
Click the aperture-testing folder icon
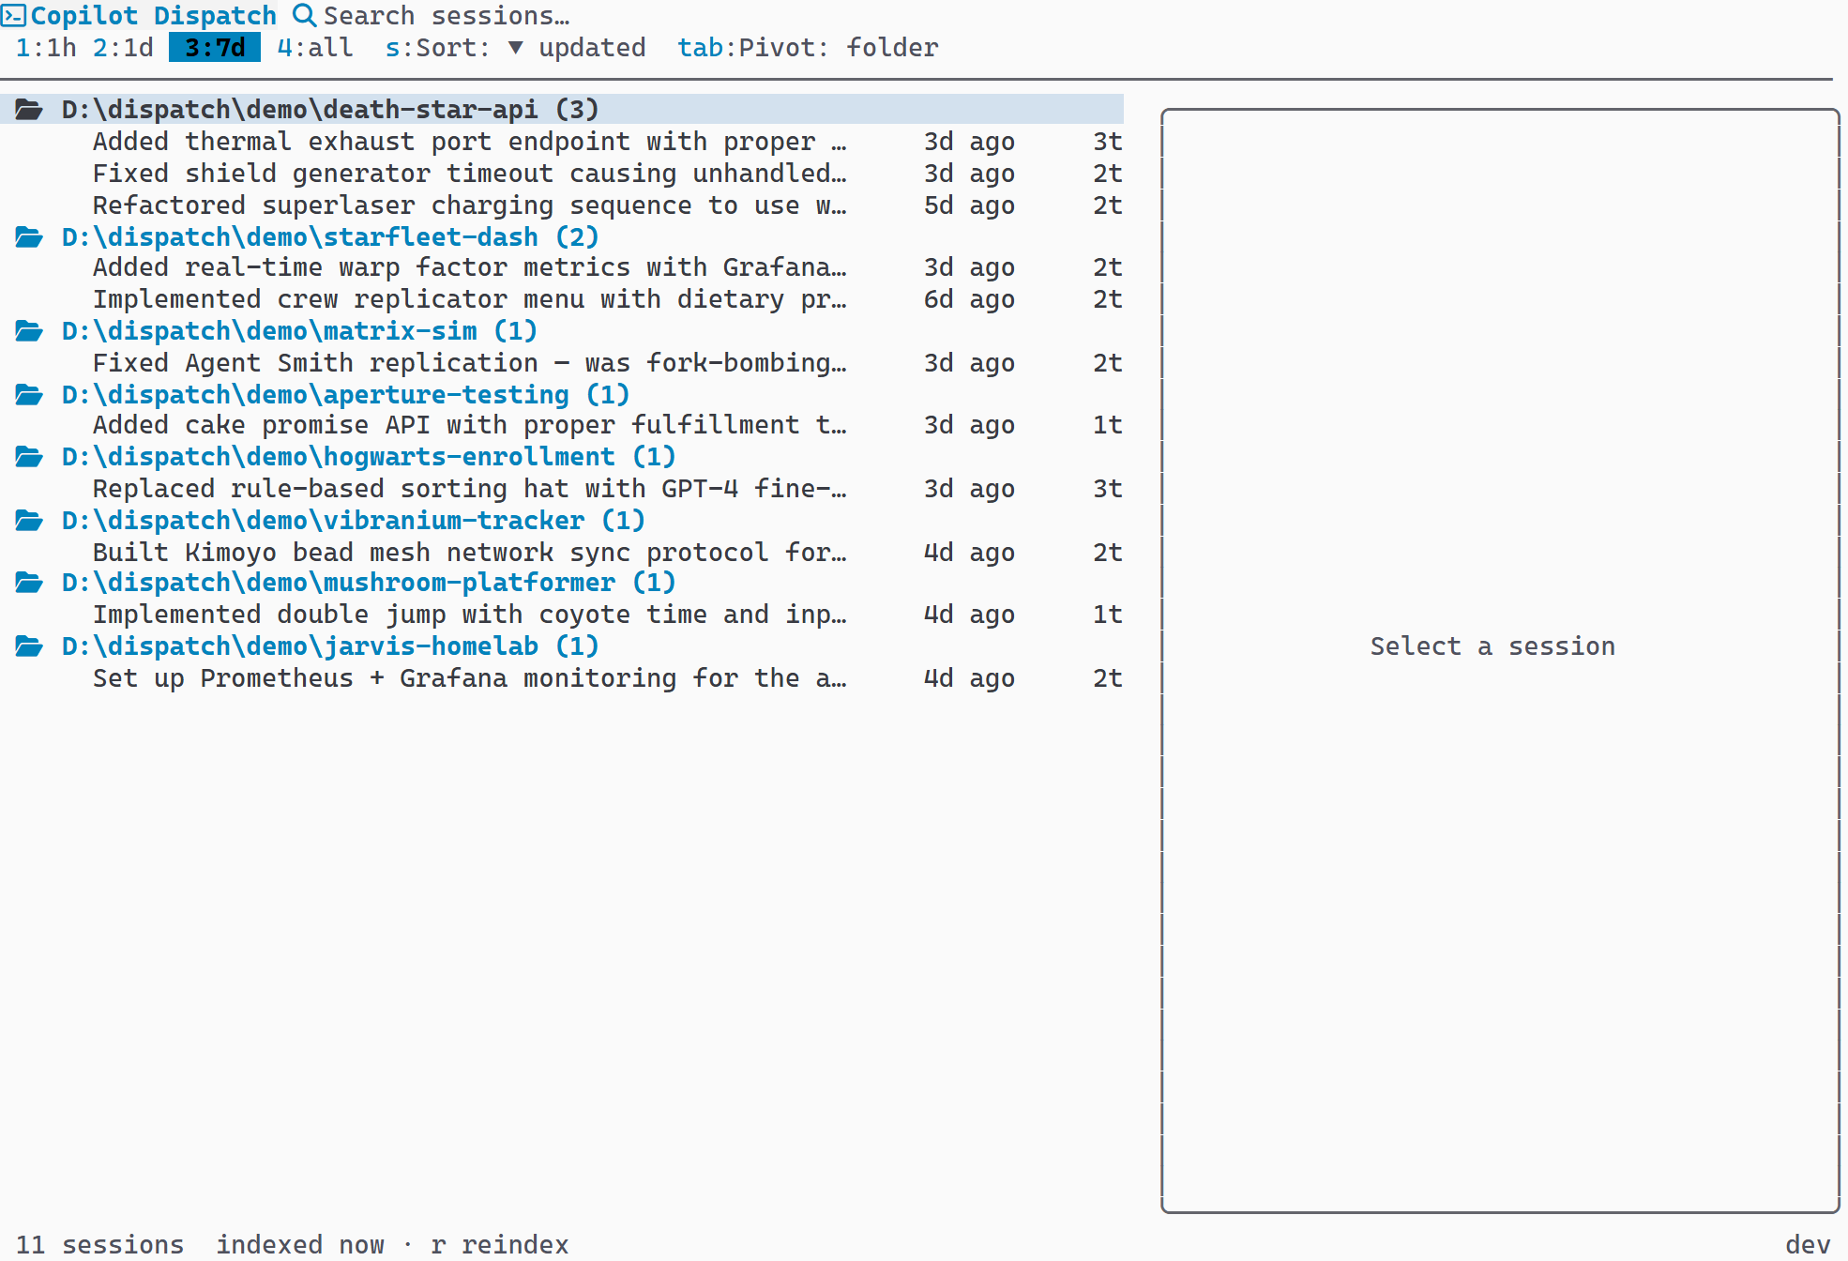[29, 394]
